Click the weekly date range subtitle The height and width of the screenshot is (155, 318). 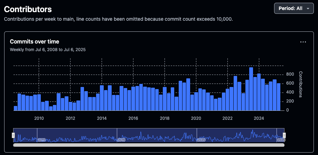click(48, 49)
